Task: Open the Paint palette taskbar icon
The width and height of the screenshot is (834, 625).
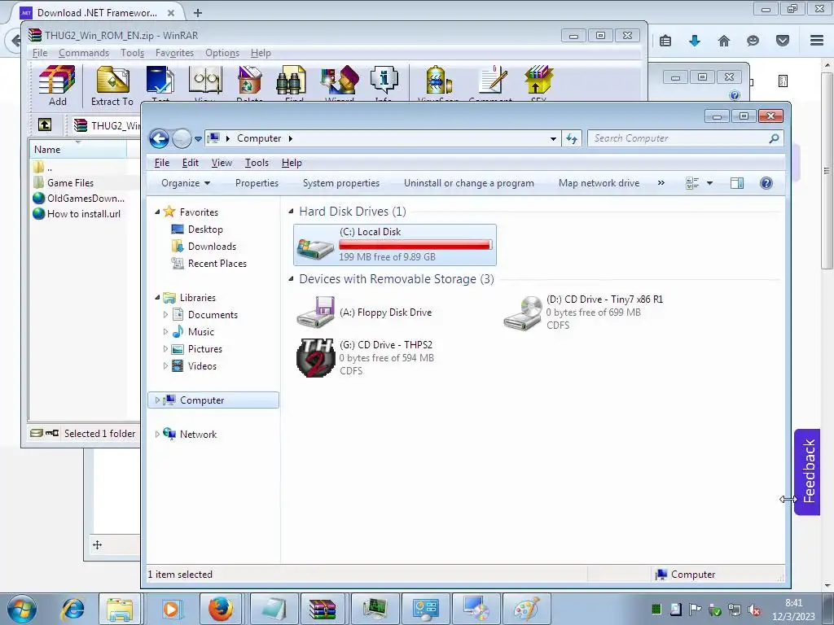Action: (527, 609)
